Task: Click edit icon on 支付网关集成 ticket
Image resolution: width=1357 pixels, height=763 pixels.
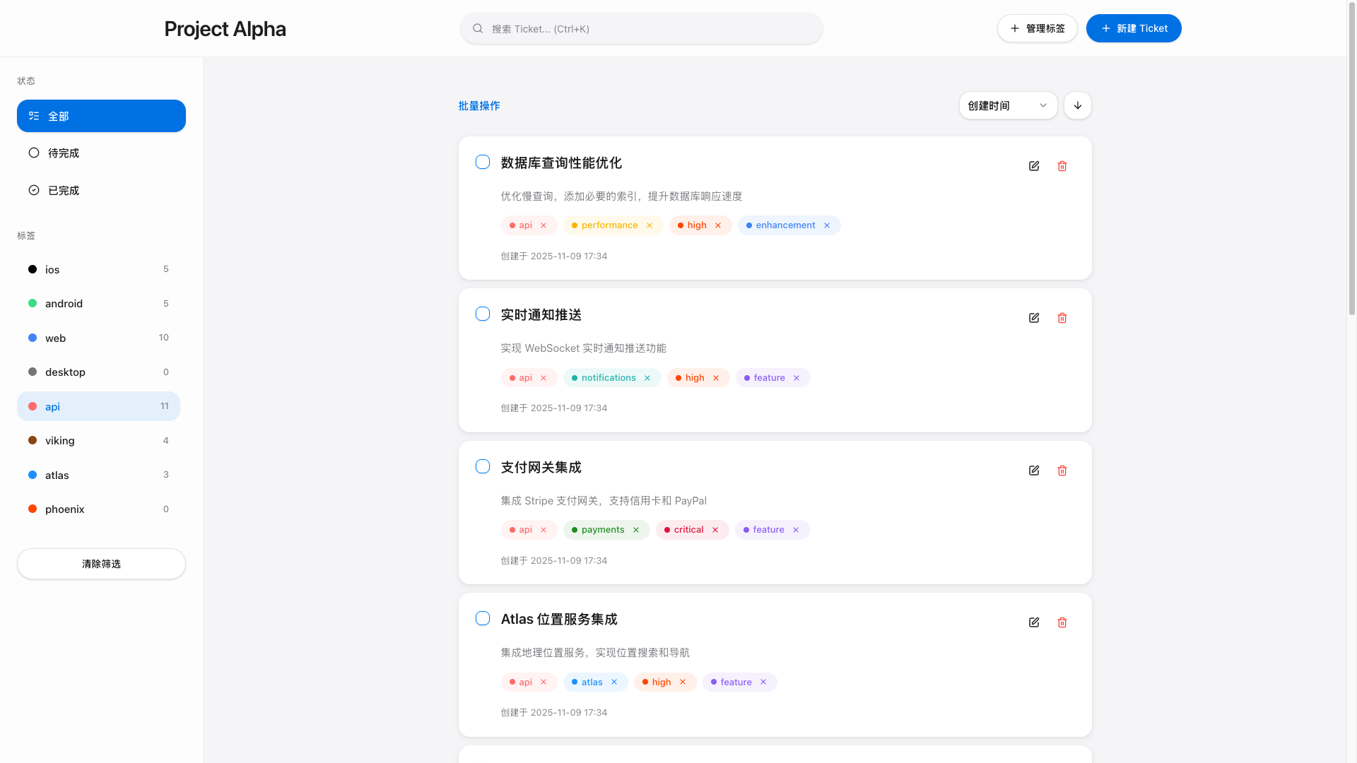Action: (1034, 471)
